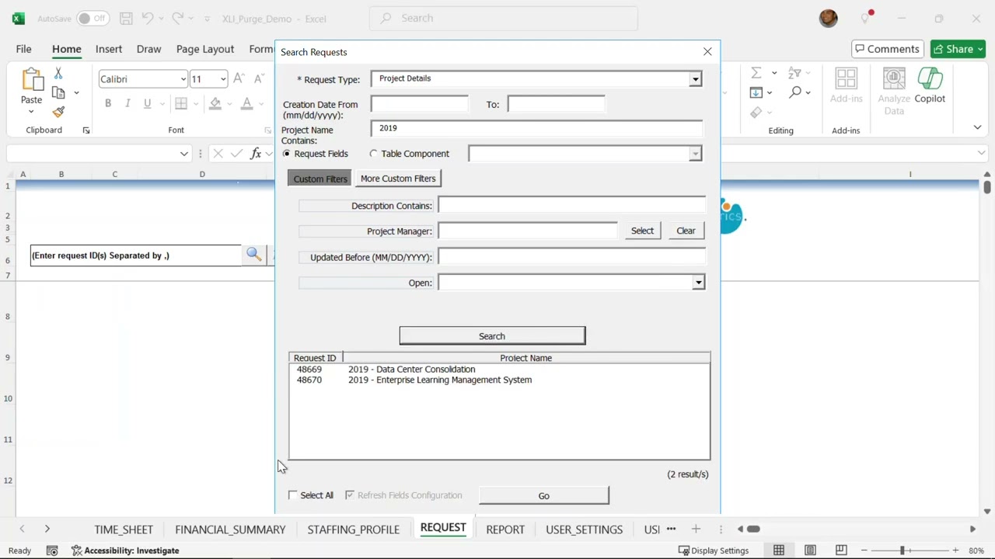This screenshot has width=995, height=559.
Task: Click the zoom slider handle
Action: 902,550
